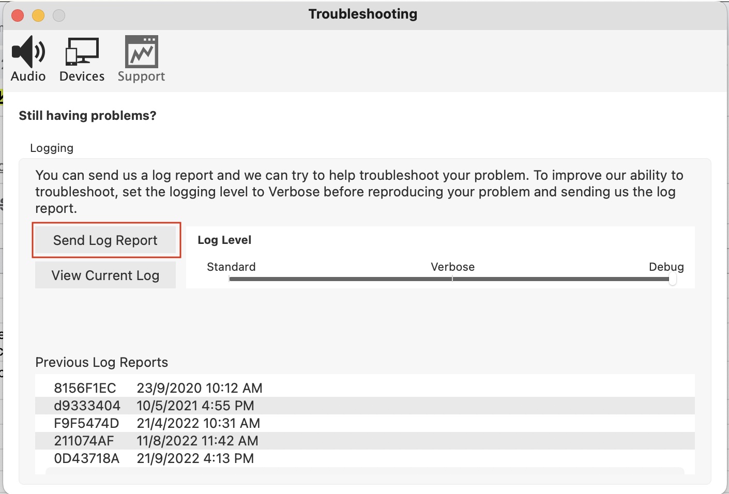Minimize the Troubleshooting window
Viewport: 729px width, 494px height.
pyautogui.click(x=38, y=15)
